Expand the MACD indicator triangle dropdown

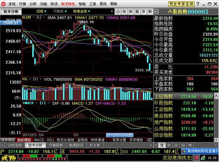pos(24,103)
